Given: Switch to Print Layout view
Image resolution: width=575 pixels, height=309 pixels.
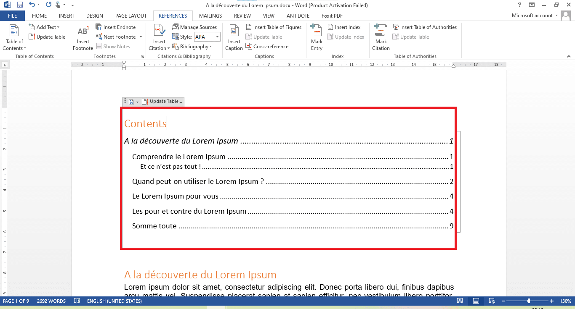Looking at the screenshot, I should click(x=476, y=301).
